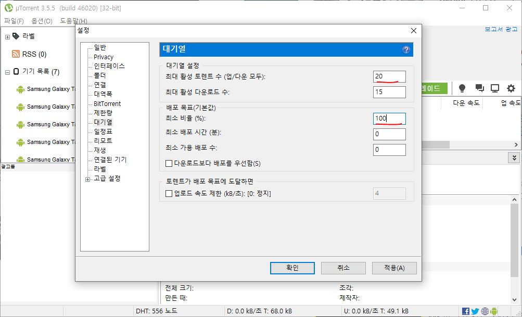Click the 확인 button
This screenshot has height=317, width=522.
pos(292,268)
